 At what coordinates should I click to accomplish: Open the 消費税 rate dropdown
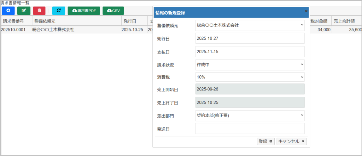pyautogui.click(x=250, y=77)
